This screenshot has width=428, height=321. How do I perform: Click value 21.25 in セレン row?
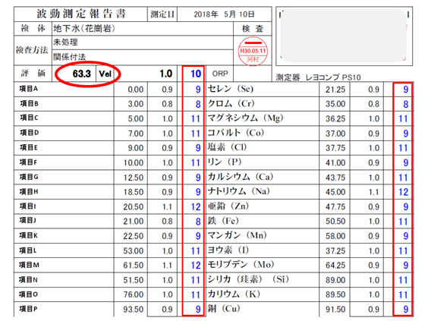tap(335, 90)
